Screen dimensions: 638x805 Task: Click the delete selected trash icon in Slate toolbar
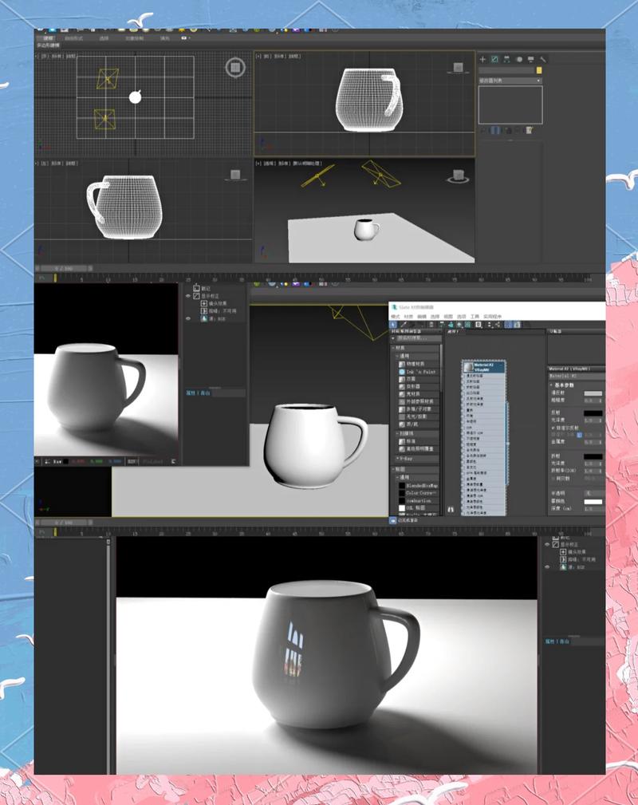coord(431,325)
